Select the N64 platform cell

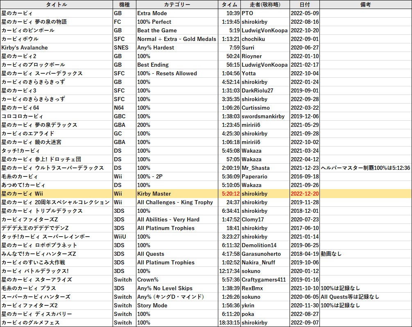point(125,108)
